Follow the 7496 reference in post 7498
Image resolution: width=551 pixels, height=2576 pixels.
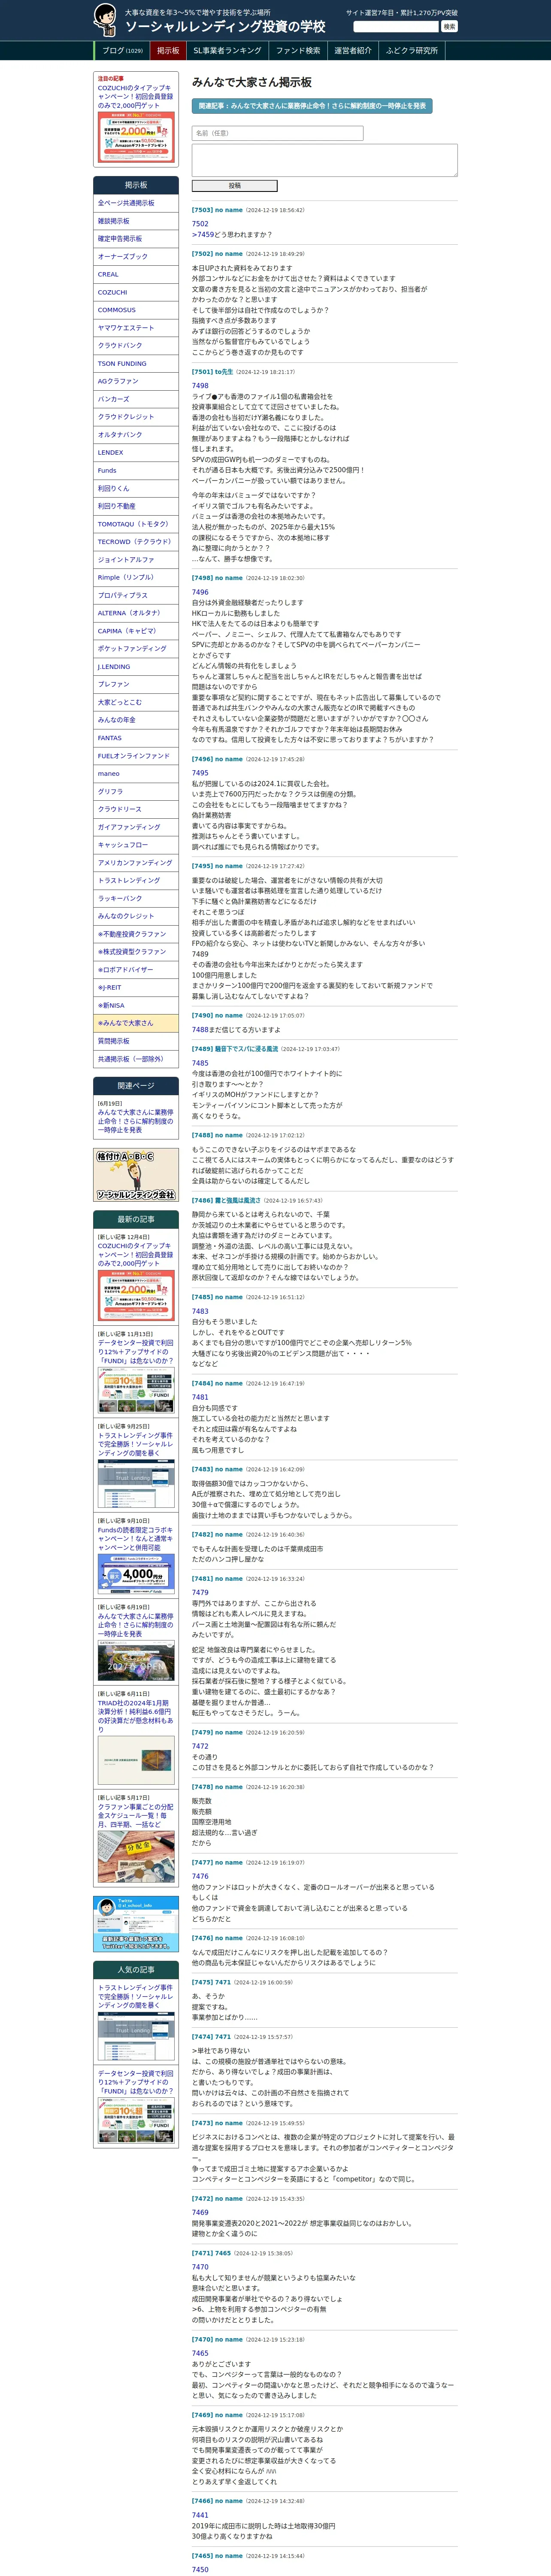[200, 592]
